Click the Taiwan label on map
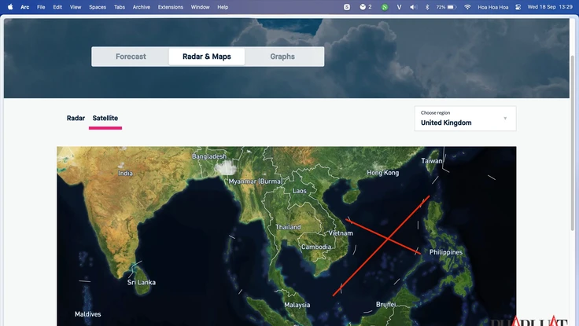This screenshot has width=579, height=326. click(x=432, y=161)
